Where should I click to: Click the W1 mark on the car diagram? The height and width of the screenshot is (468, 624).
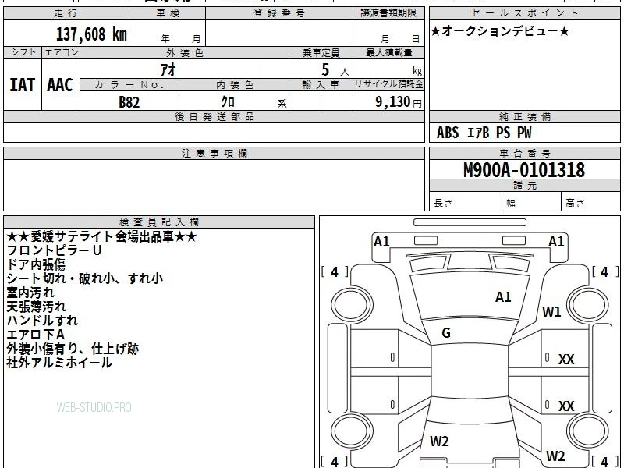tap(551, 311)
